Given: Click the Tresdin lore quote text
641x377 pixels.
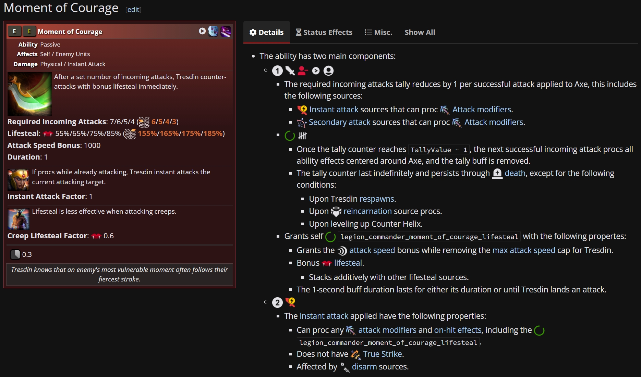Looking at the screenshot, I should [x=119, y=274].
